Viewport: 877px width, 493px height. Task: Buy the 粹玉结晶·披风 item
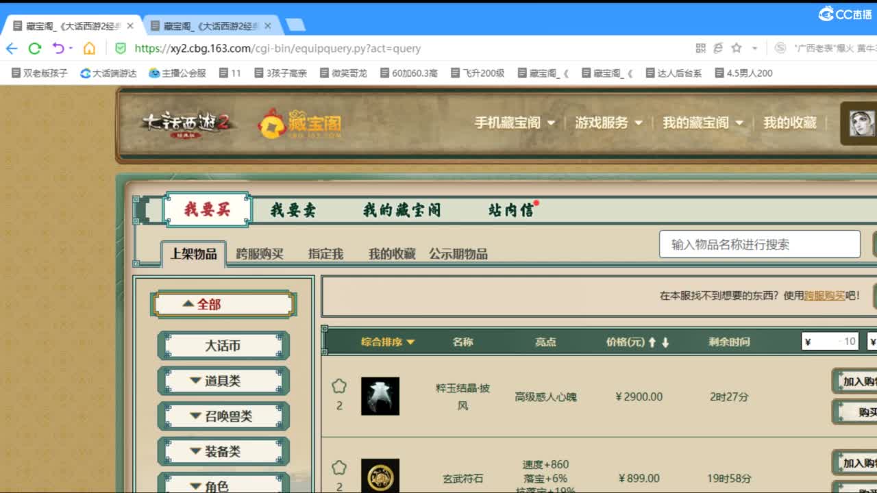coord(855,412)
